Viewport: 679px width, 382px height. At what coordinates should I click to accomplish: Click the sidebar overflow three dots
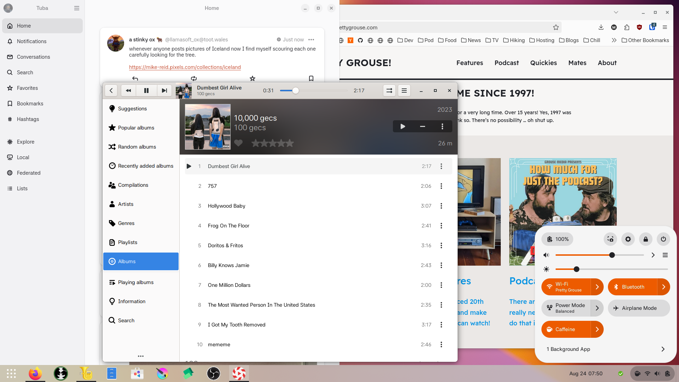(x=141, y=356)
